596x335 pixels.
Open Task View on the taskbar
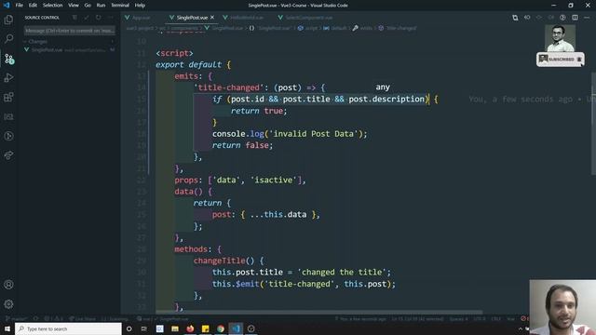coord(144,328)
